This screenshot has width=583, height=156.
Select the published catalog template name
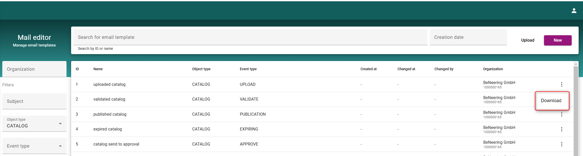[110, 114]
